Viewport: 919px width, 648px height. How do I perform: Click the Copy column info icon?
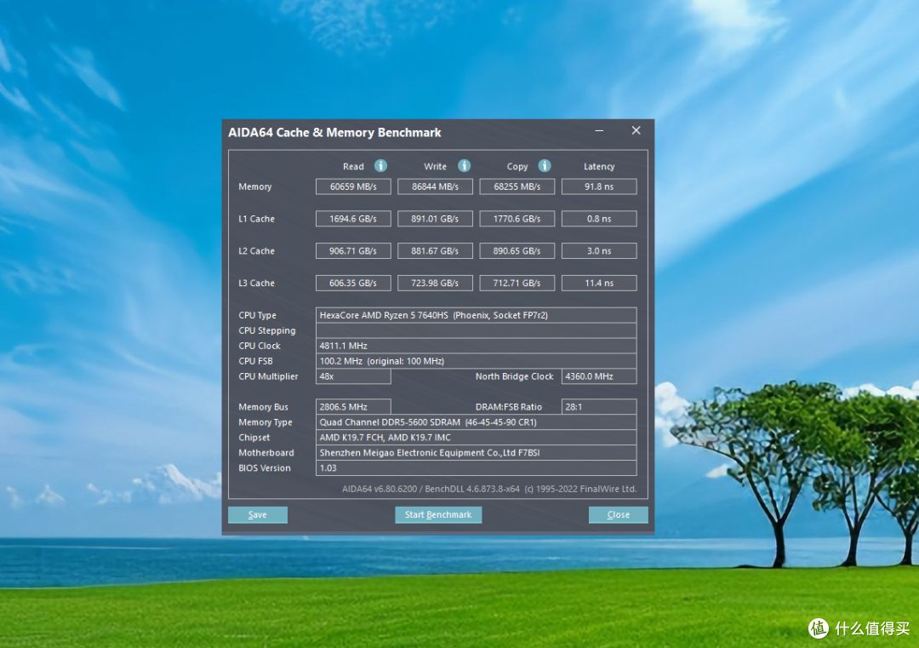[545, 166]
